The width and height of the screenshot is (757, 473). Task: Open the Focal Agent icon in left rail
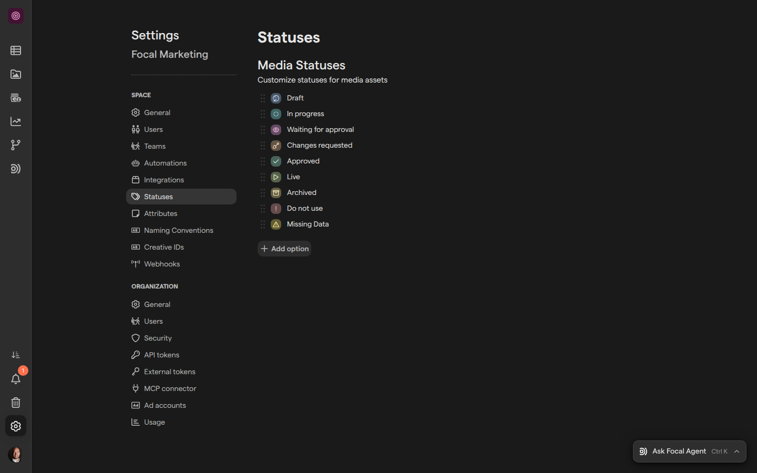tap(16, 169)
